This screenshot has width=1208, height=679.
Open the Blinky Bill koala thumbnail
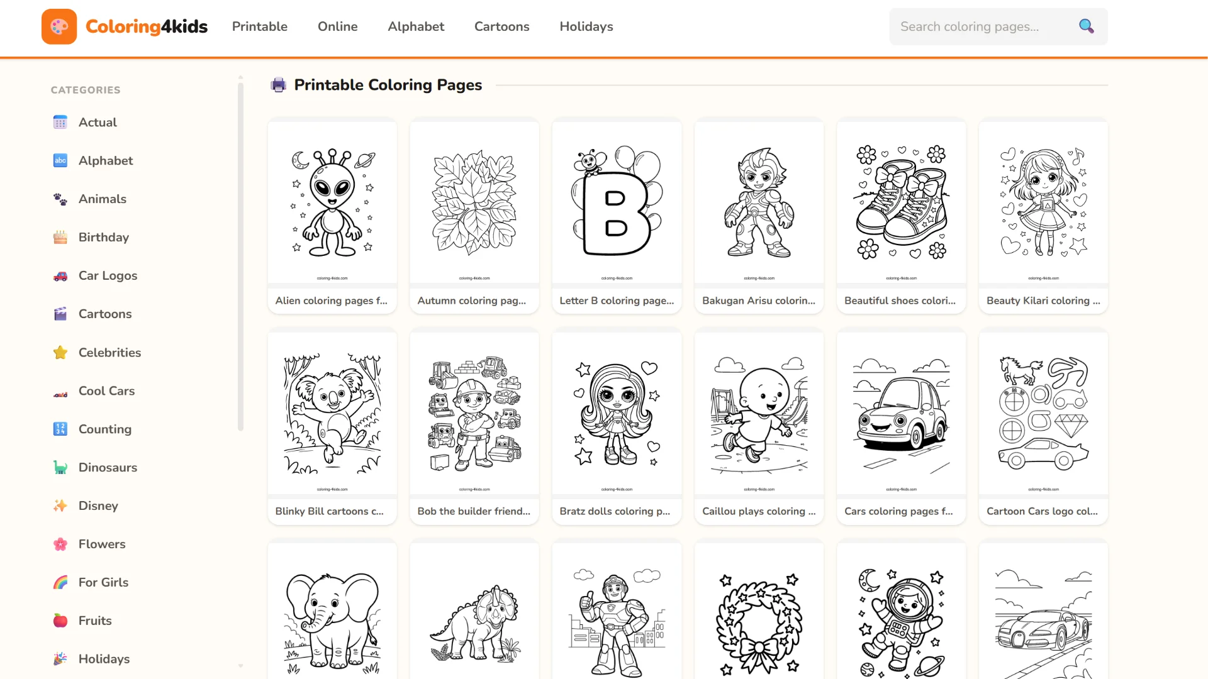click(332, 414)
